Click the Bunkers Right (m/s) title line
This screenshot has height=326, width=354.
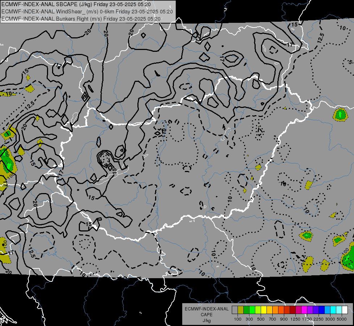pyautogui.click(x=81, y=19)
